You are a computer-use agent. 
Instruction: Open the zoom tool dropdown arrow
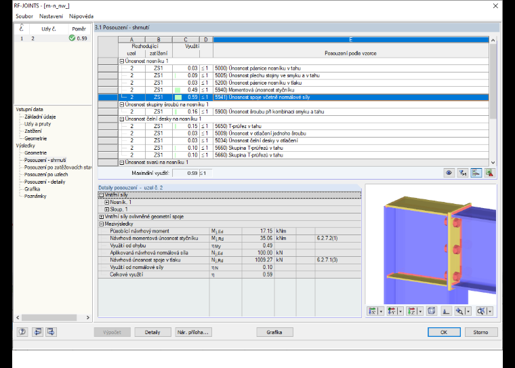468,311
